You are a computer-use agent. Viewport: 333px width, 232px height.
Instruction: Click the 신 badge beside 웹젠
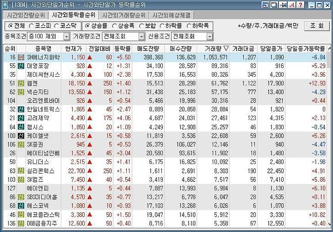pyautogui.click(x=21, y=83)
